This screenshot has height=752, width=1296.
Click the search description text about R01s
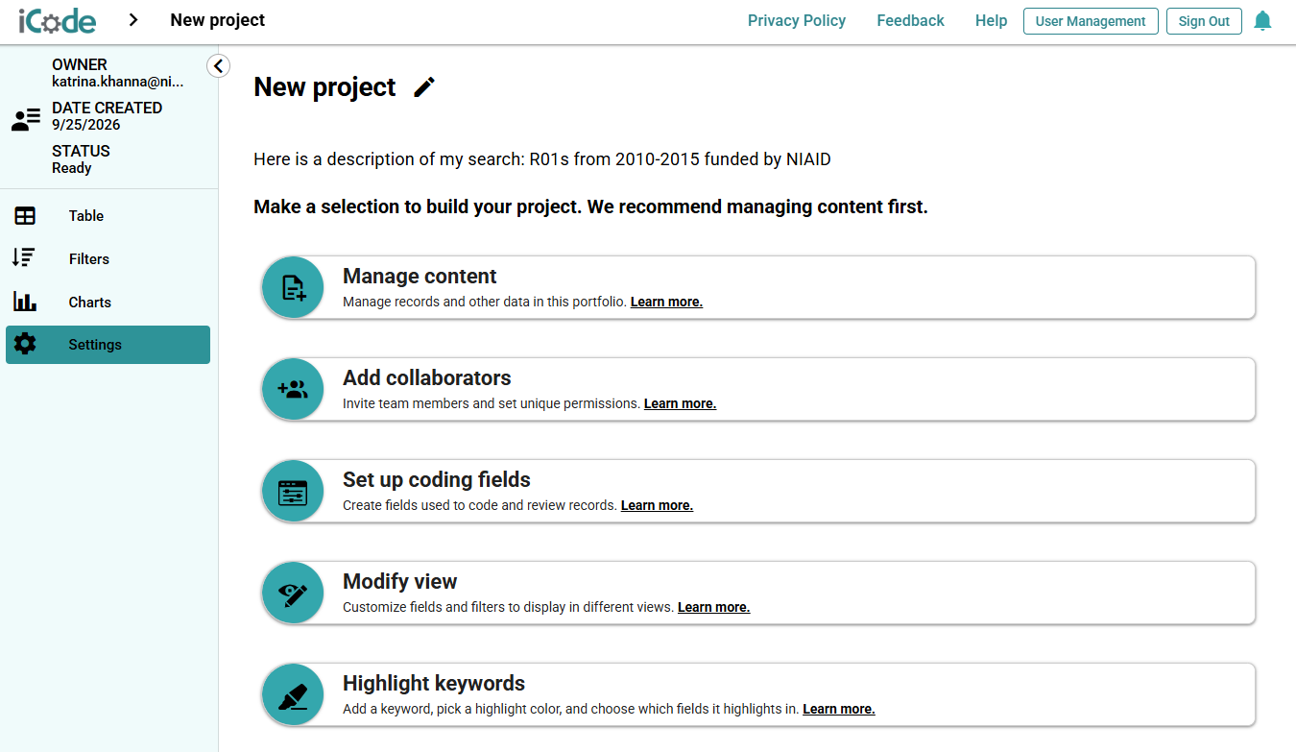point(542,159)
